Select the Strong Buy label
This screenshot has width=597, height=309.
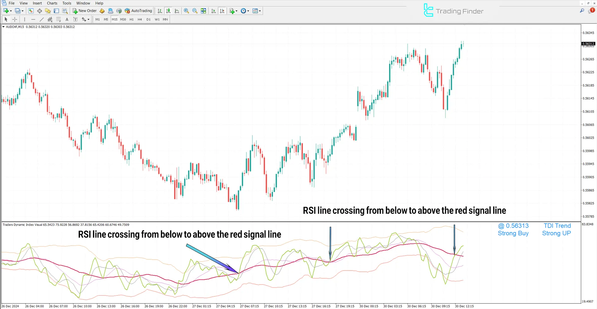click(513, 233)
